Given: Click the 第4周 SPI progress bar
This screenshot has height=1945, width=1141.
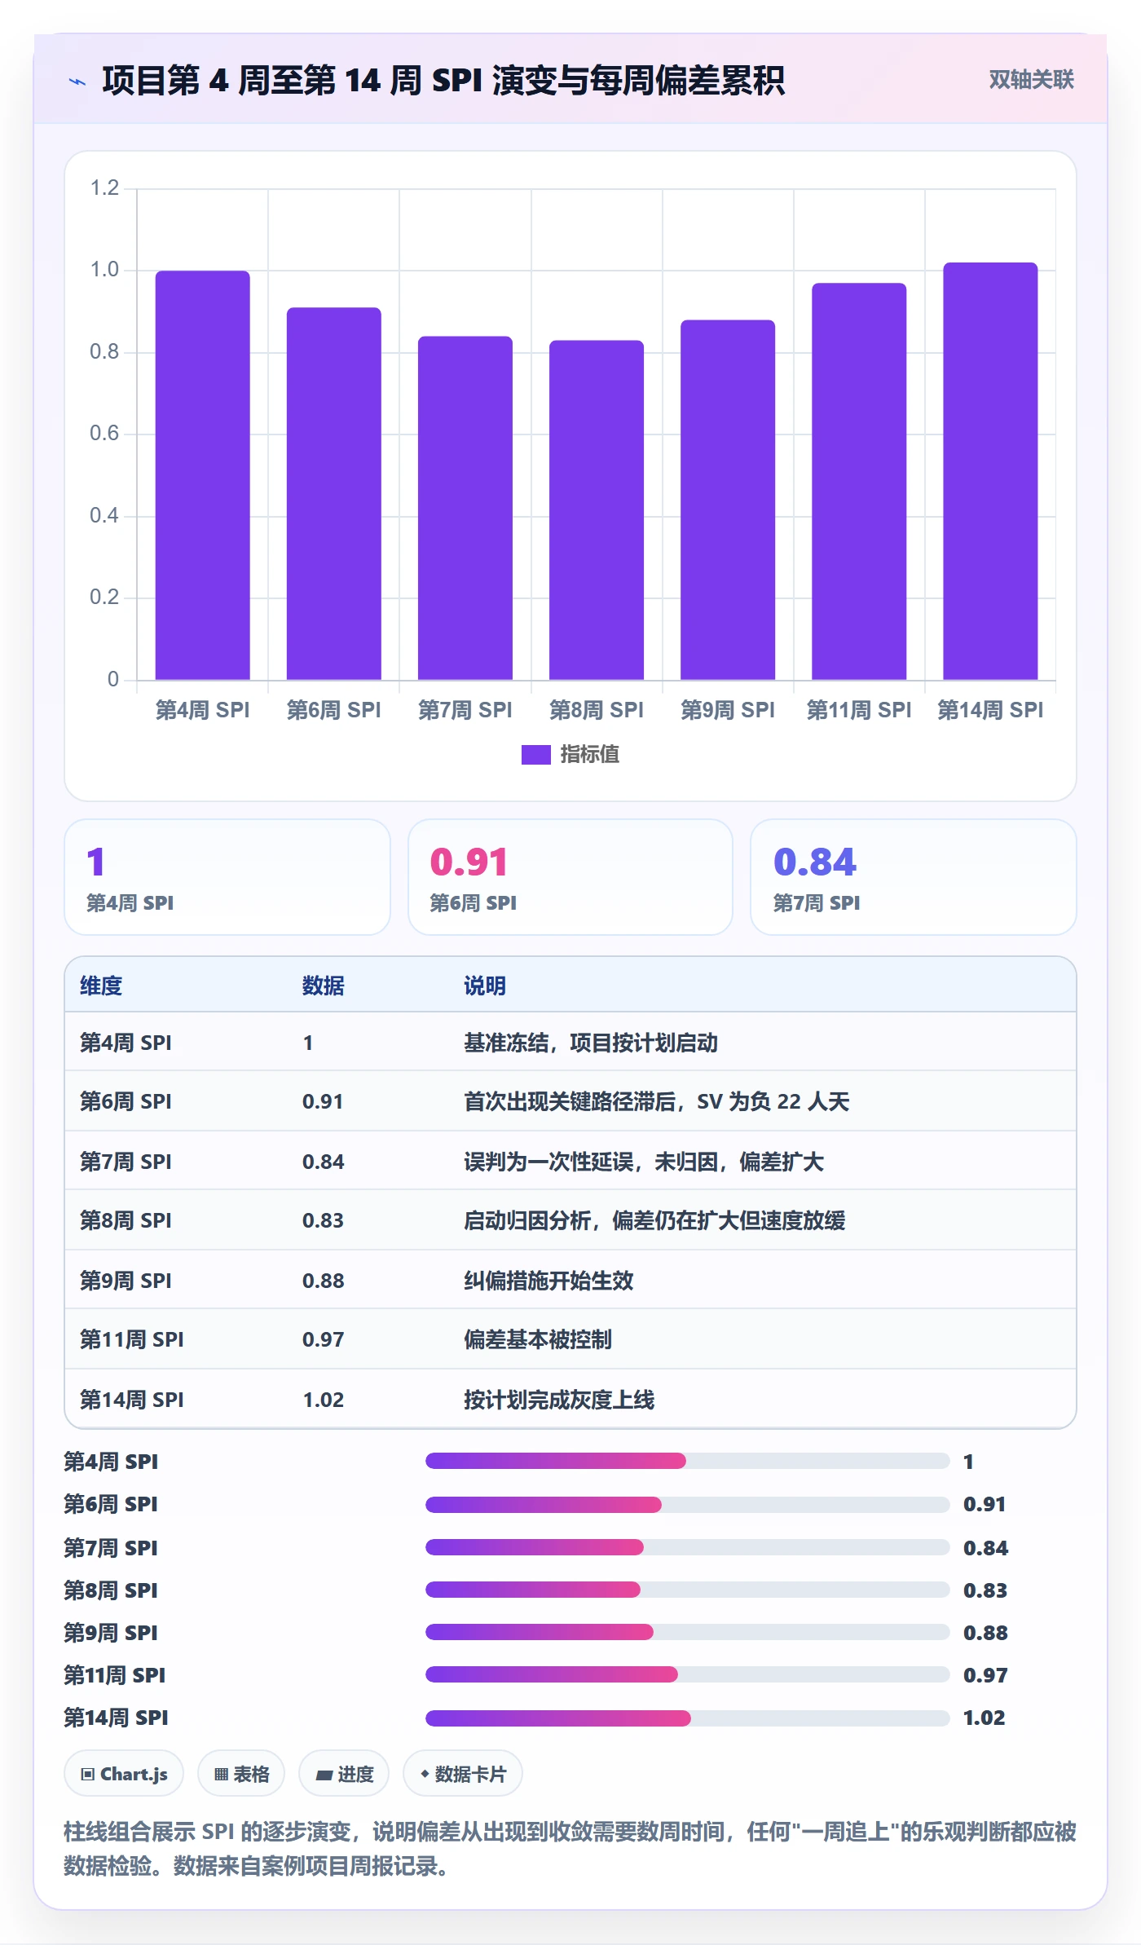Looking at the screenshot, I should pos(687,1461).
